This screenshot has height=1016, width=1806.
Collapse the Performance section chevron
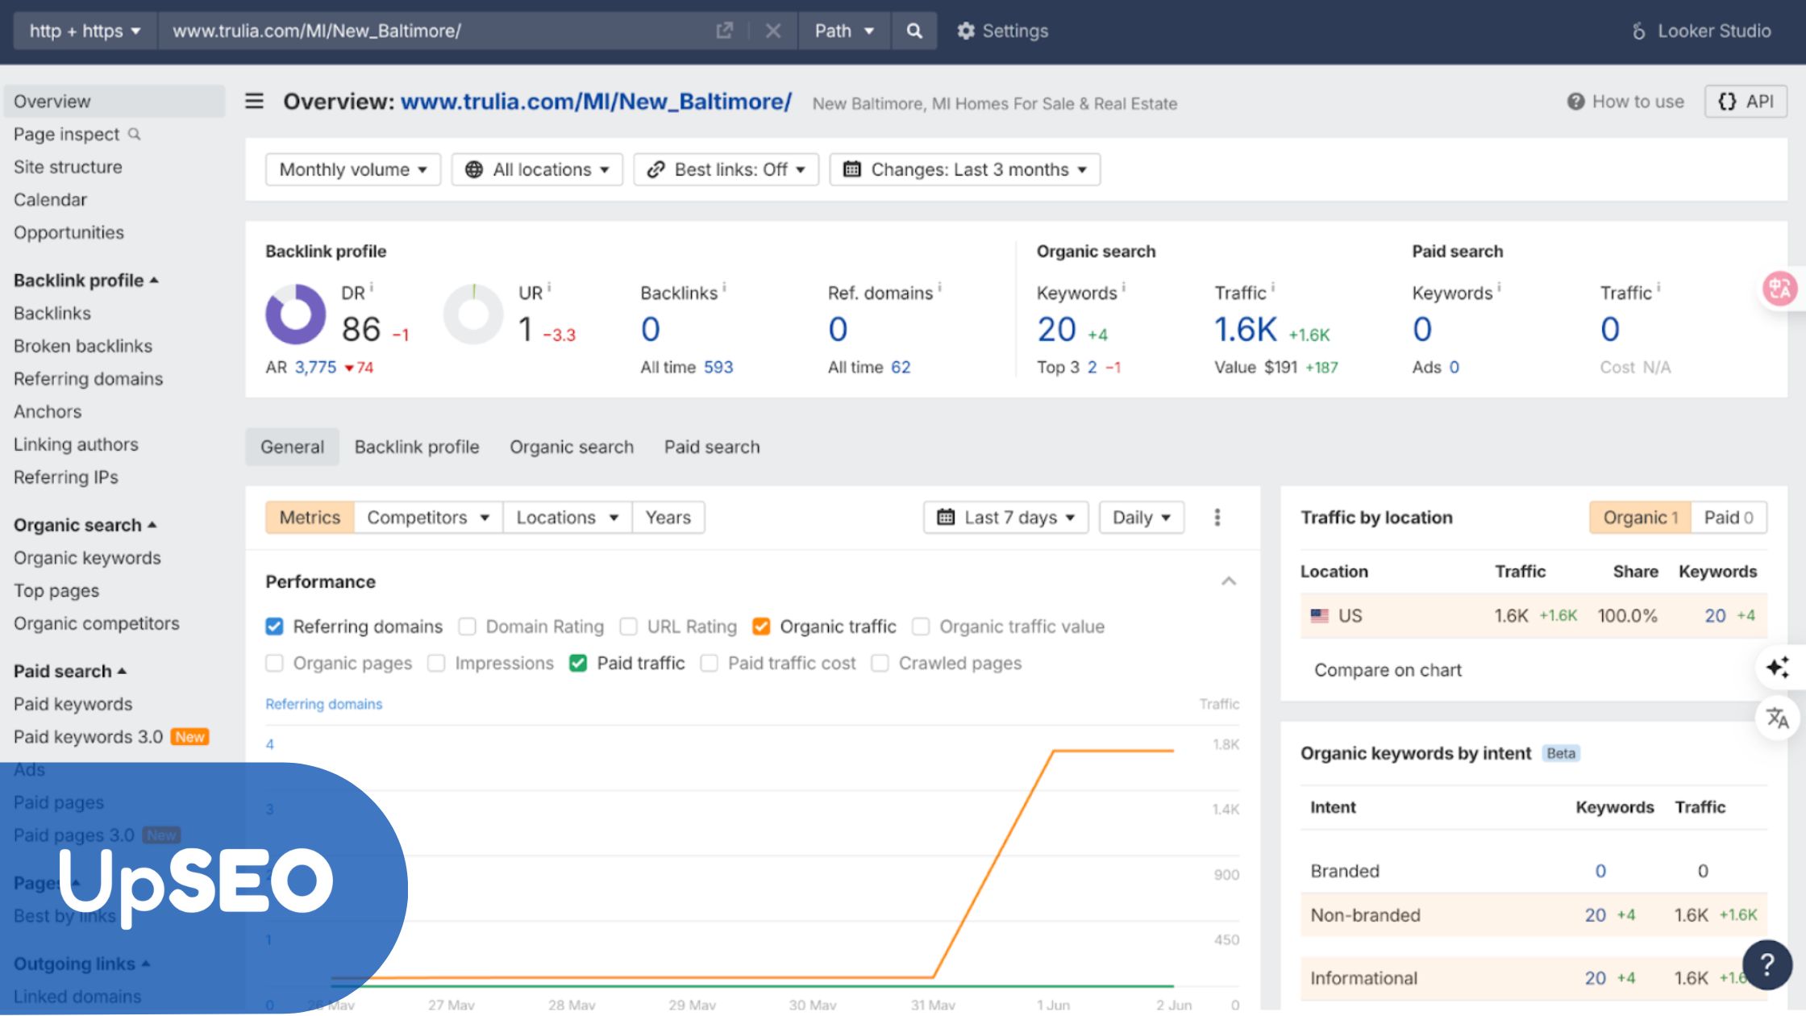click(x=1229, y=581)
